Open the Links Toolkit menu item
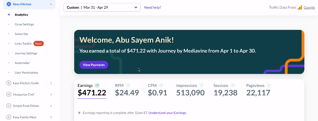The width and height of the screenshot is (318, 121). point(23,44)
